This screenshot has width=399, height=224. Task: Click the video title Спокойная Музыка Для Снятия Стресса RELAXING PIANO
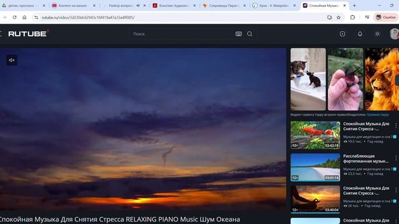pos(120,219)
